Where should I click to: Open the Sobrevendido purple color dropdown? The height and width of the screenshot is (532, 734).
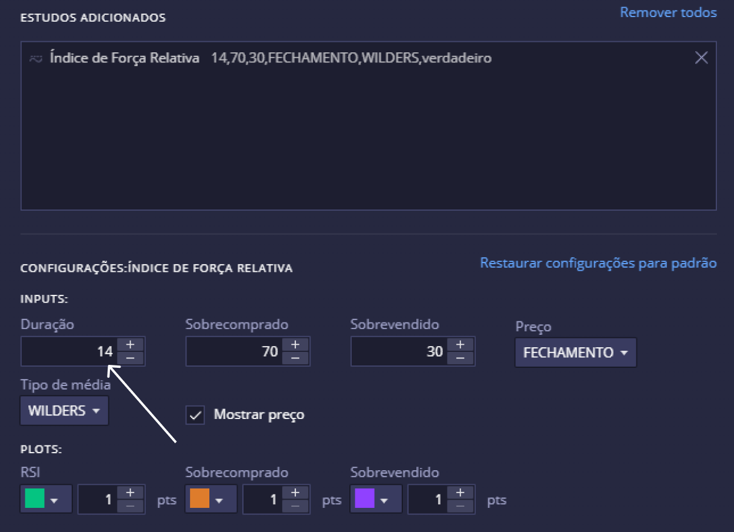point(376,500)
